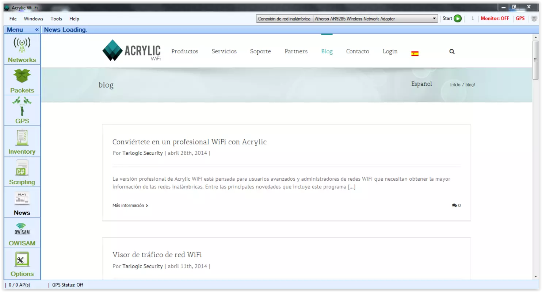This screenshot has width=542, height=292.
Task: Open the Scripting panel
Action: point(22,172)
